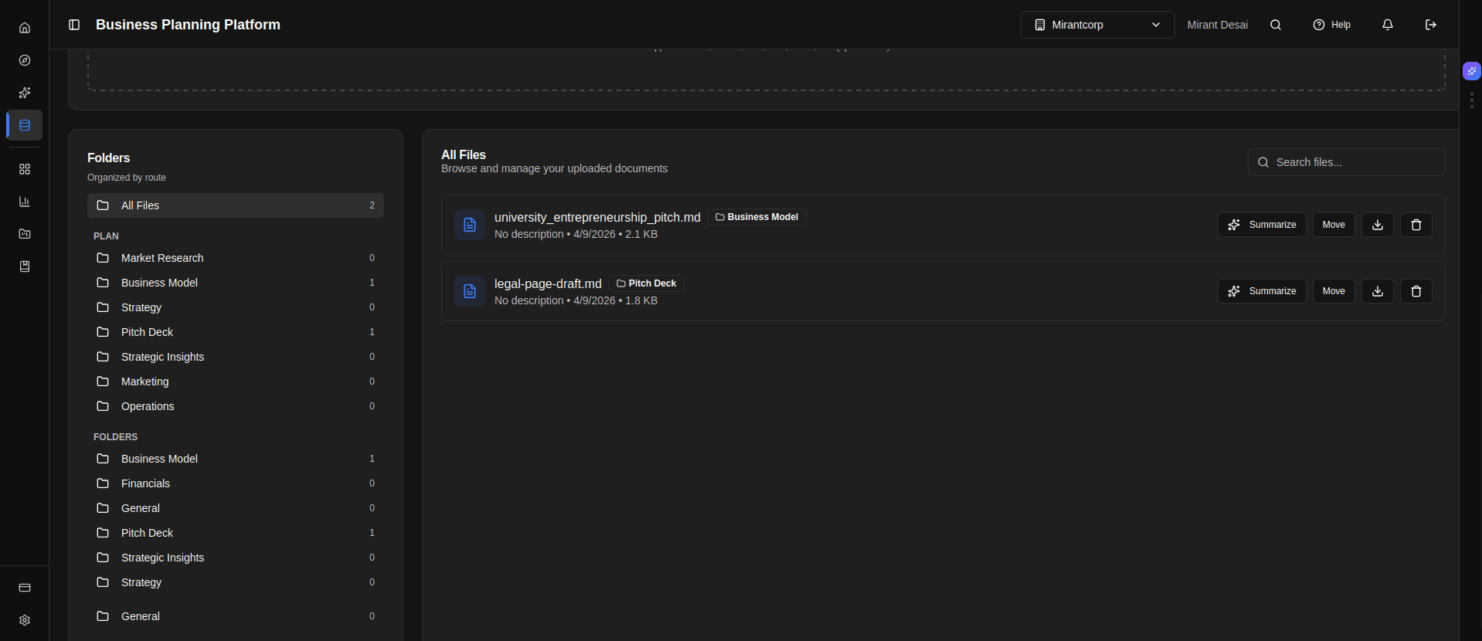Delete the legal-page-draft.md file
Viewport: 1482px width, 641px height.
pos(1416,291)
